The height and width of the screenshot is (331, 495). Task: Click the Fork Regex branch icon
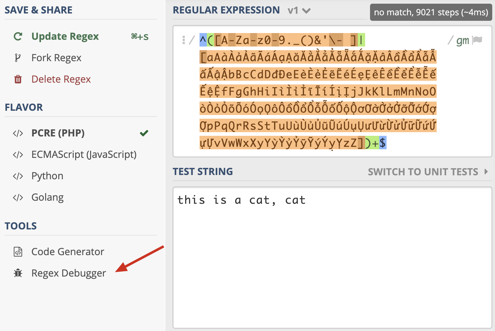(18, 58)
